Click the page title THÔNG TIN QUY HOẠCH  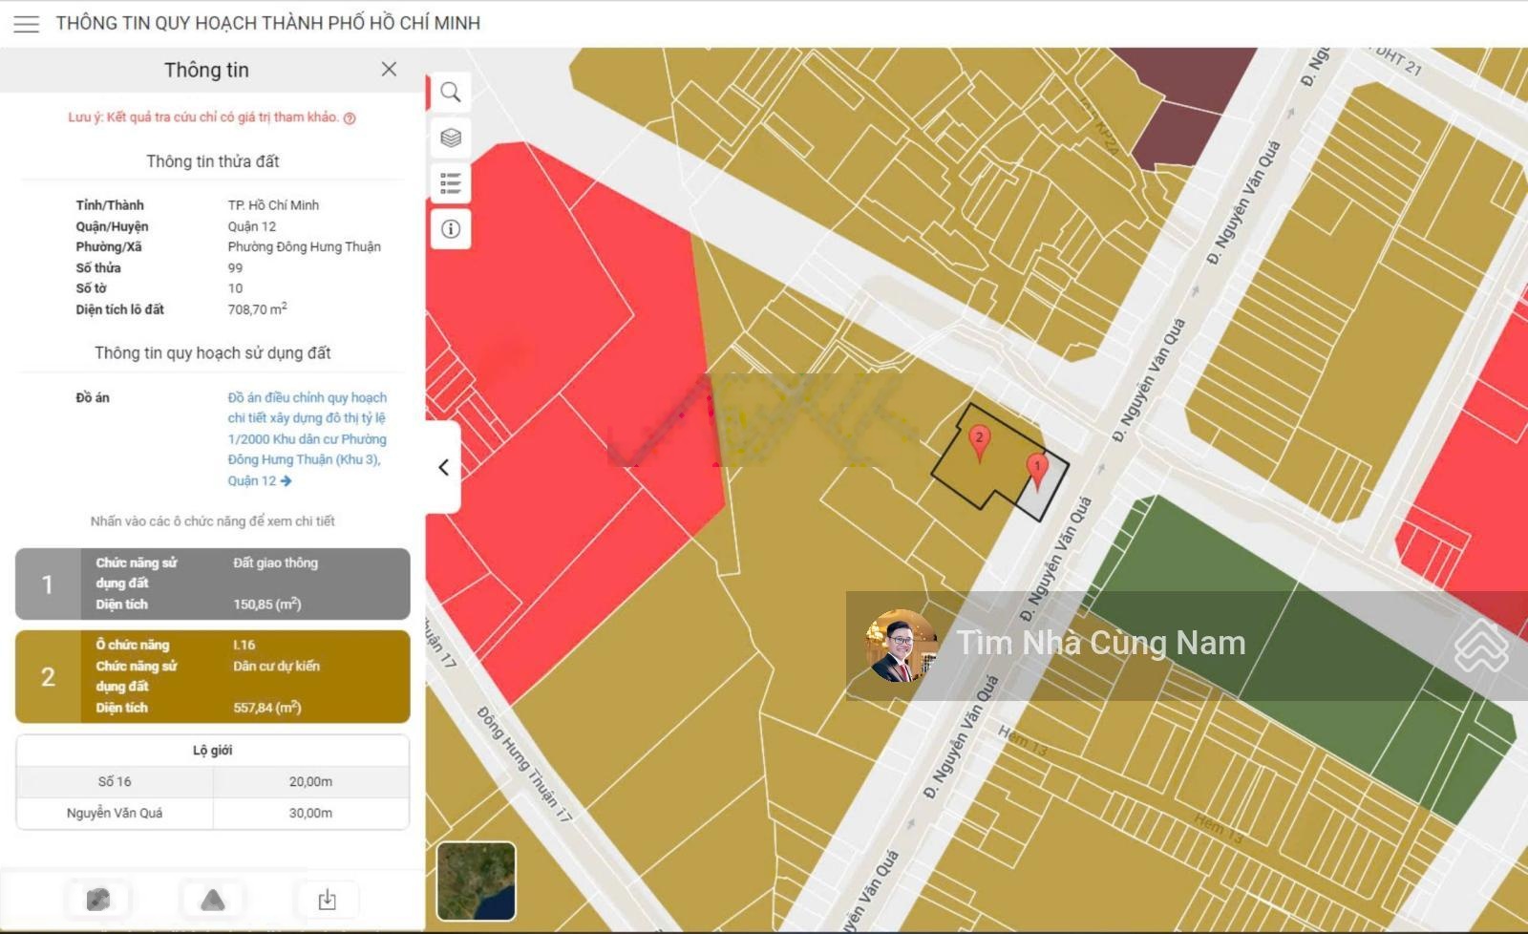(x=268, y=23)
